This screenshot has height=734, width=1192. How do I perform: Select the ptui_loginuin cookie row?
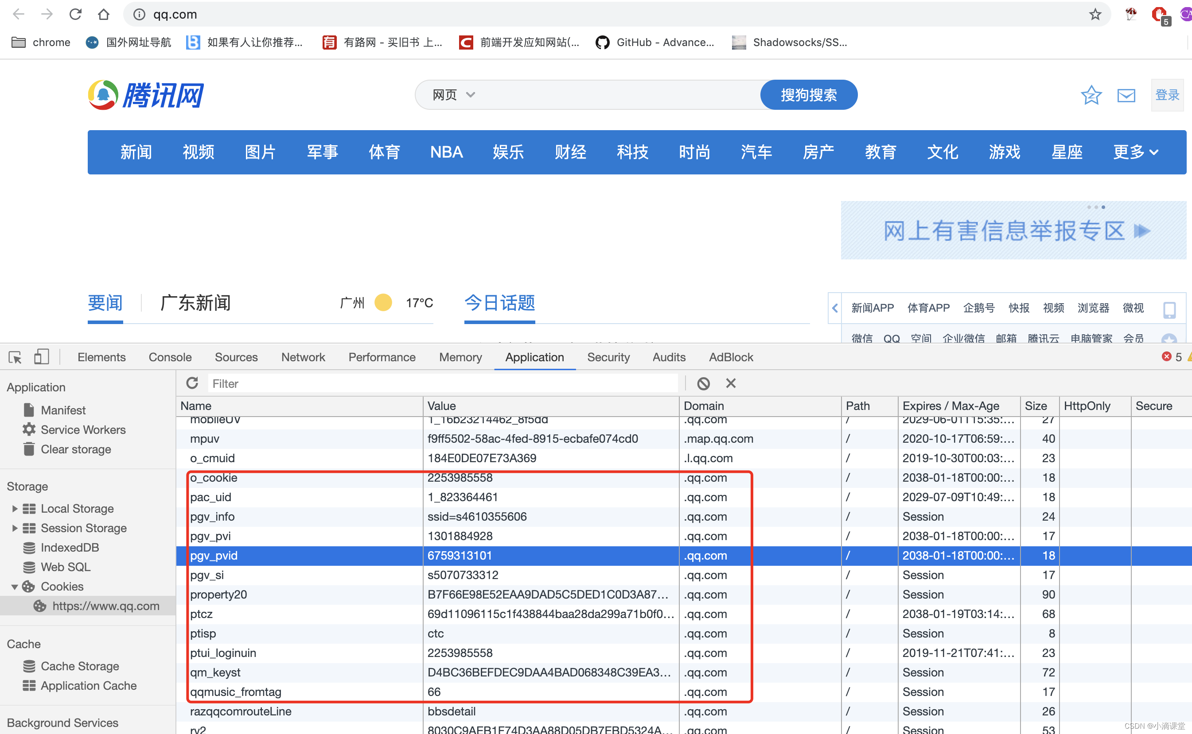[x=684, y=653]
